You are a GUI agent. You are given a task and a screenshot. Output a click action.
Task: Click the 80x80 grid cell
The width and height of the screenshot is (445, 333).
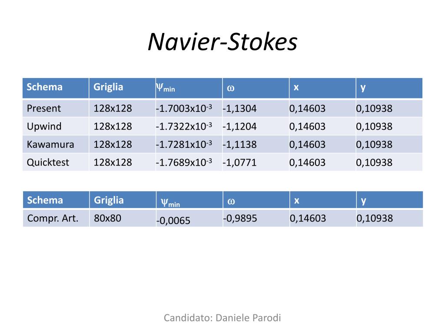click(108, 219)
